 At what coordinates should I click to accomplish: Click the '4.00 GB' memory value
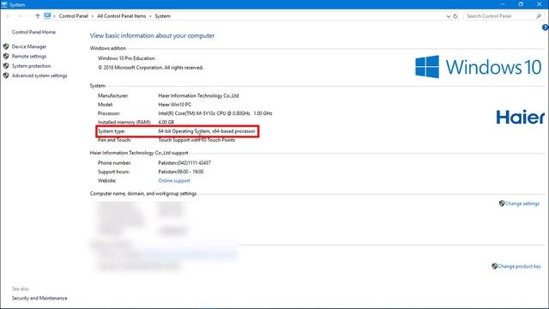pyautogui.click(x=166, y=122)
